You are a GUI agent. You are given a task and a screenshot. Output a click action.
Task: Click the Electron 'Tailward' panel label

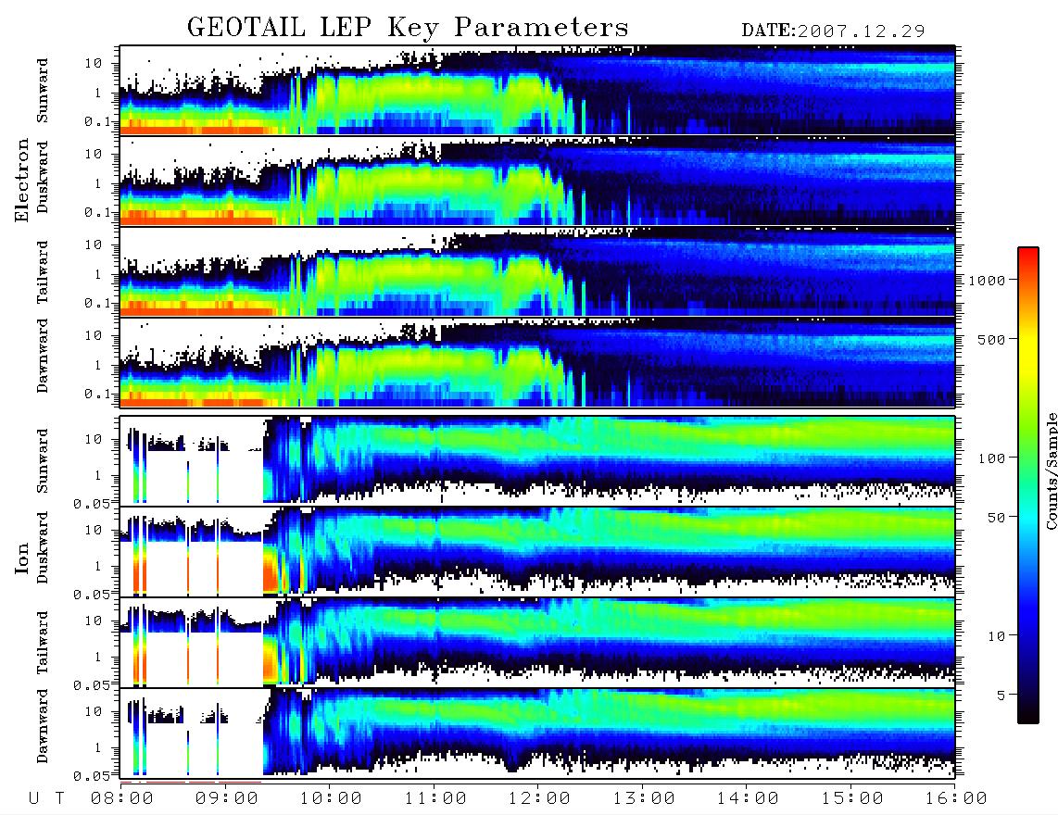pyautogui.click(x=43, y=271)
